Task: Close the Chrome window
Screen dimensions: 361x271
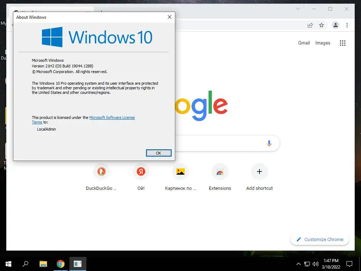Action: (347, 9)
